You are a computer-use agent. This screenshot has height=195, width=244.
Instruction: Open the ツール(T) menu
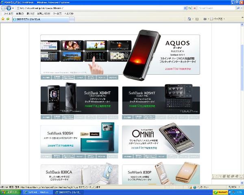pyautogui.click(x=57, y=14)
